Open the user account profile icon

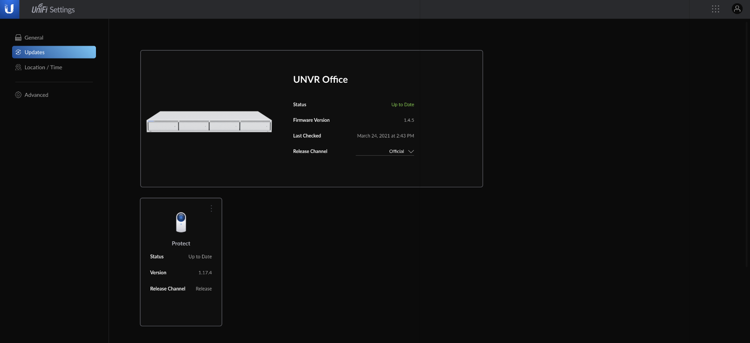[x=737, y=9]
